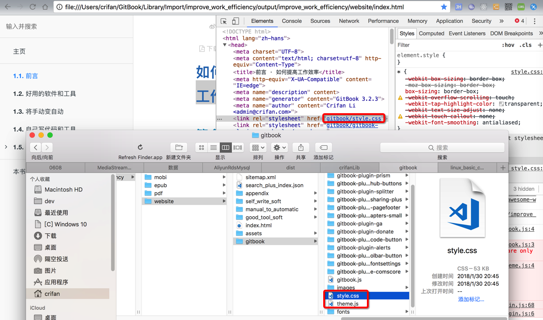Open the Finder arrange dropdown
The width and height of the screenshot is (543, 320).
(x=258, y=148)
